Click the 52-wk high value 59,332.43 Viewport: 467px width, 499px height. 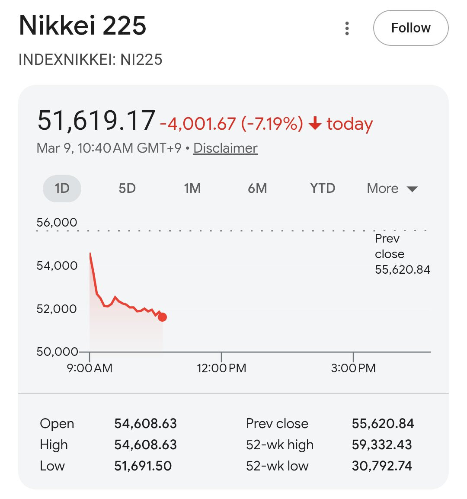(382, 445)
